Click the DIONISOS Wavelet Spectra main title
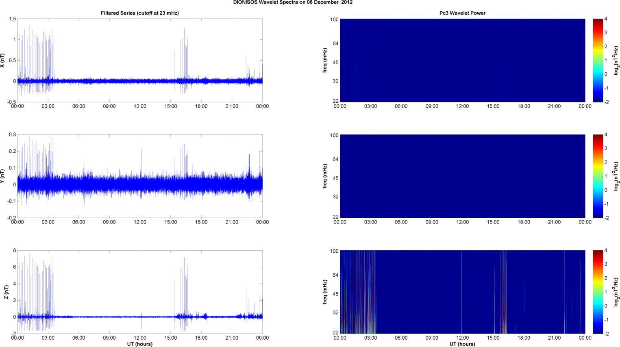Image resolution: width=620 pixels, height=347 pixels. pyautogui.click(x=293, y=2)
